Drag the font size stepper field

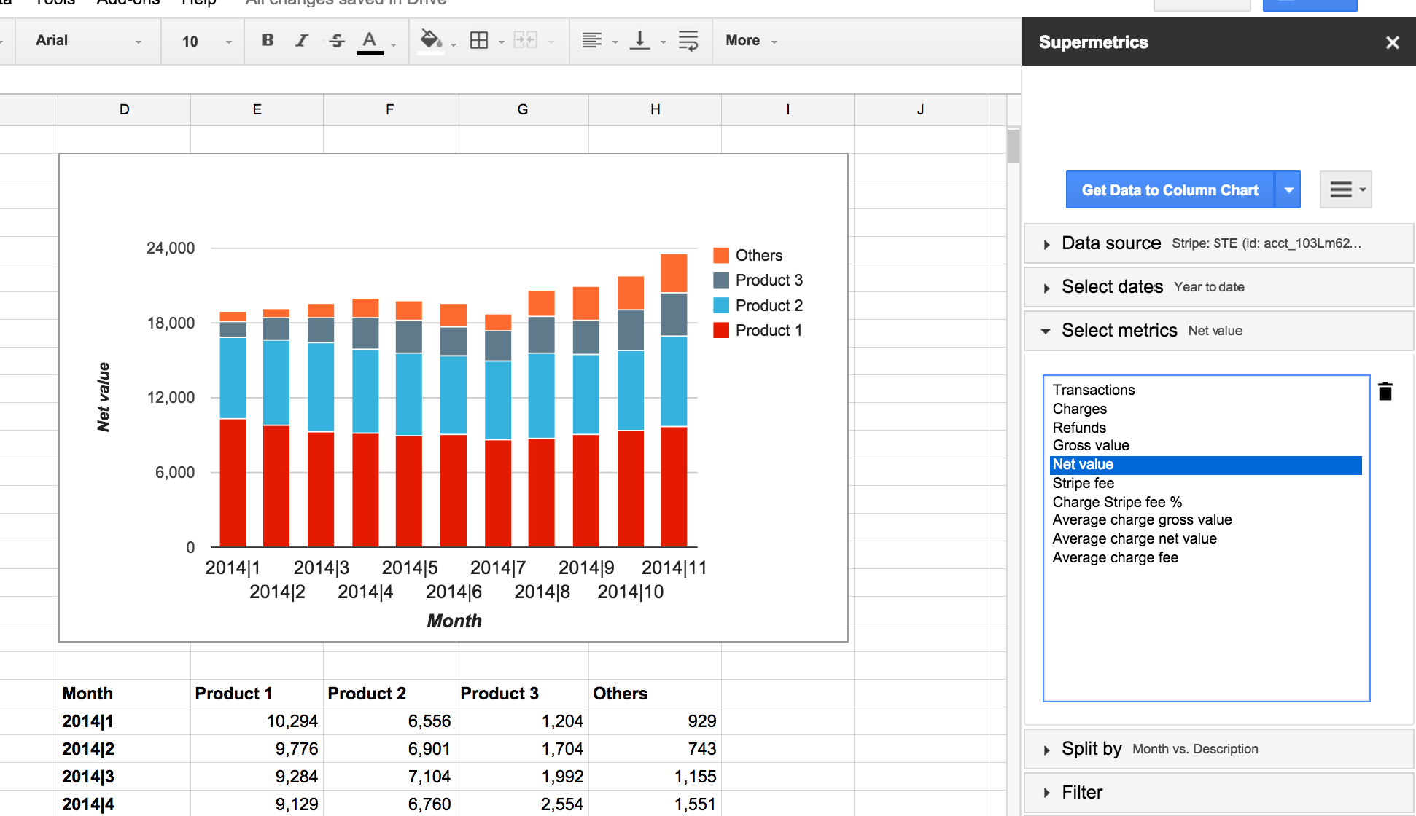coord(187,39)
